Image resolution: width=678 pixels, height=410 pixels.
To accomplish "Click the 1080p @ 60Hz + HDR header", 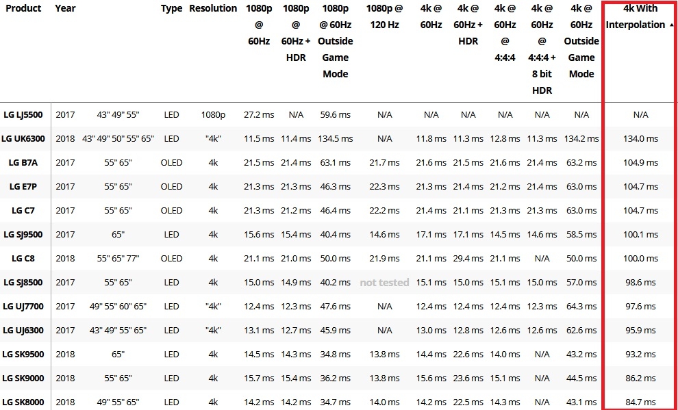I will click(x=296, y=33).
